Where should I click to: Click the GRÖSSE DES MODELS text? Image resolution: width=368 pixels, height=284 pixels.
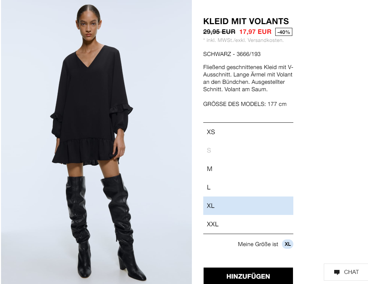(245, 104)
